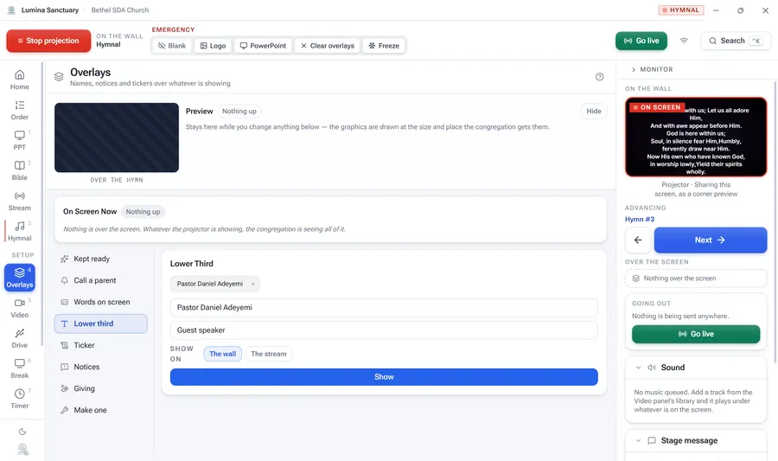
Task: Select The stream show-on option
Action: [269, 354]
